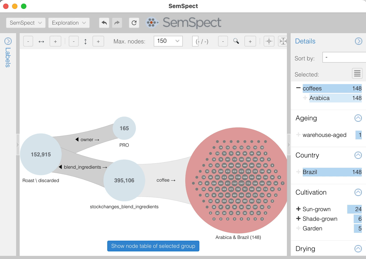This screenshot has width=366, height=259.
Task: Zoom out with magnifier minus button
Action: click(x=223, y=41)
